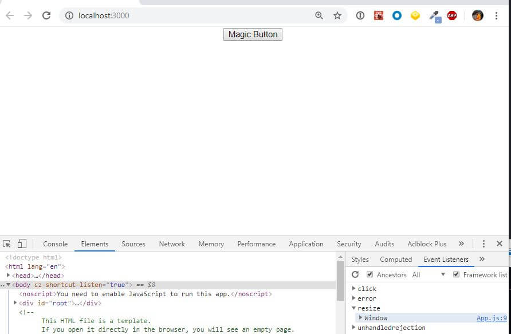The width and height of the screenshot is (511, 334).
Task: Close the DevTools panel
Action: pos(500,243)
